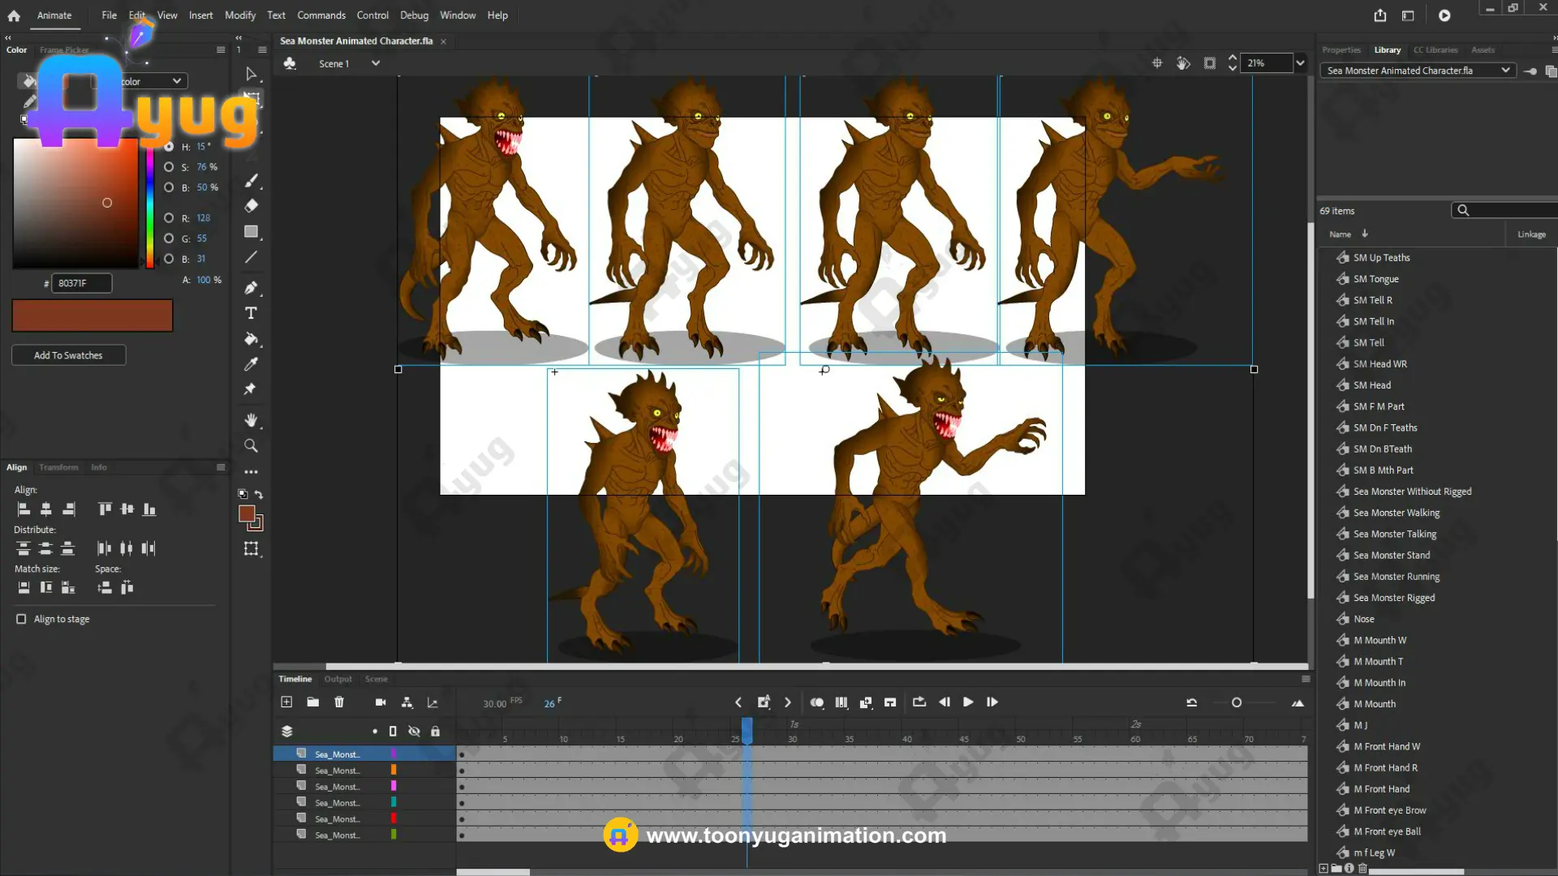Select the Red R radio button
Viewport: 1558px width, 876px height.
point(169,218)
